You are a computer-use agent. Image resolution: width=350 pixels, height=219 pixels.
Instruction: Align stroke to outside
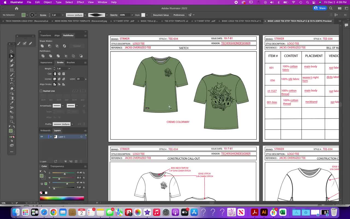click(x=64, y=84)
